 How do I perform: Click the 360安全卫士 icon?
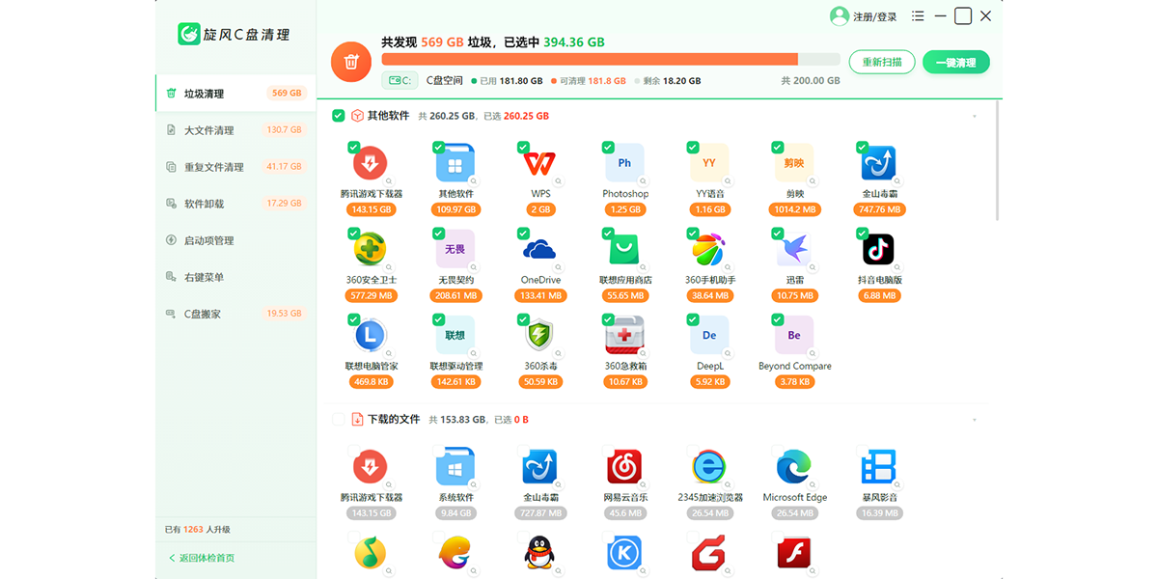pyautogui.click(x=370, y=249)
